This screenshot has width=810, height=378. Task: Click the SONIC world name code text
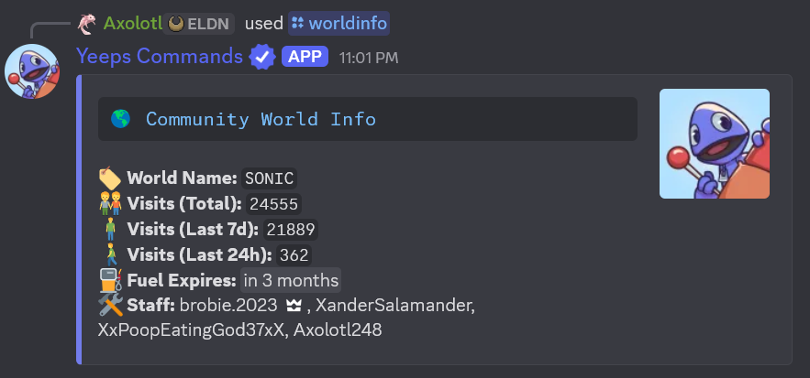tap(269, 178)
